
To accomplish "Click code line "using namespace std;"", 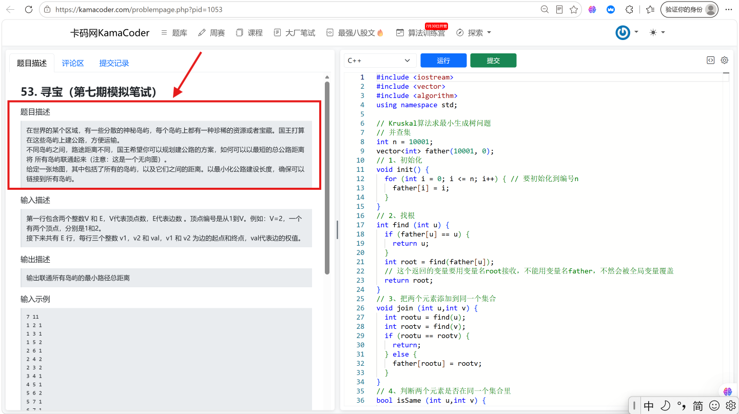I will coord(416,105).
